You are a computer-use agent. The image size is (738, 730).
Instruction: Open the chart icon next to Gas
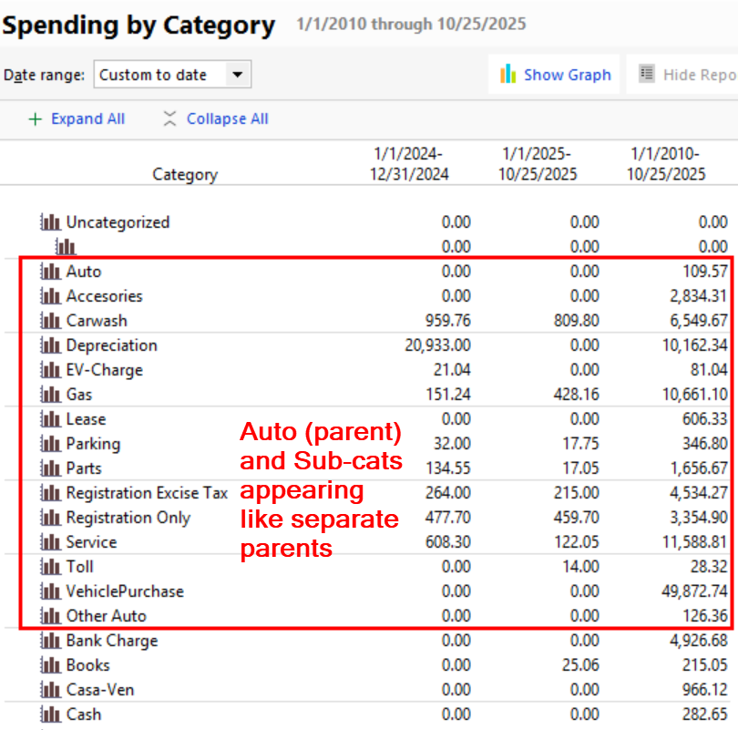point(50,395)
